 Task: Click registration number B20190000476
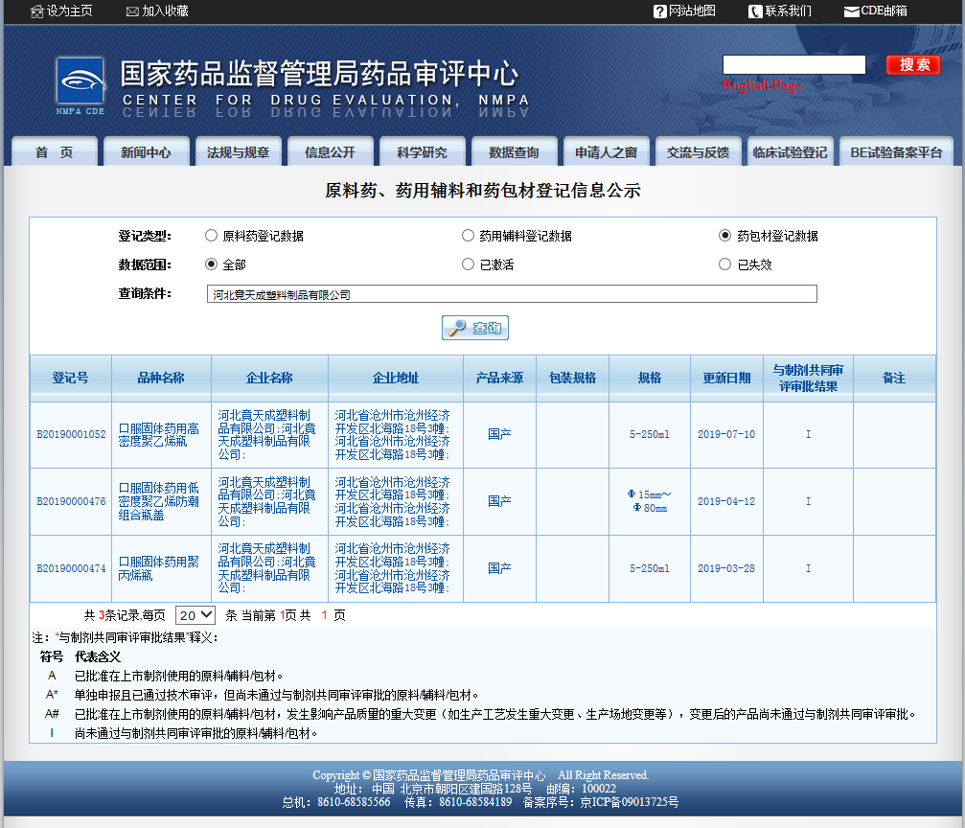(x=71, y=502)
